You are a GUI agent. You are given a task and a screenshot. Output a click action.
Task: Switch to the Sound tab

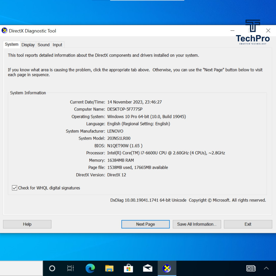[x=43, y=45]
